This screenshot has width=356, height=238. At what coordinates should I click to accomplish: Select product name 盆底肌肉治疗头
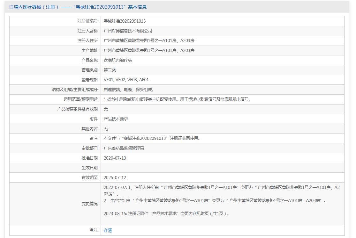coord(117,60)
